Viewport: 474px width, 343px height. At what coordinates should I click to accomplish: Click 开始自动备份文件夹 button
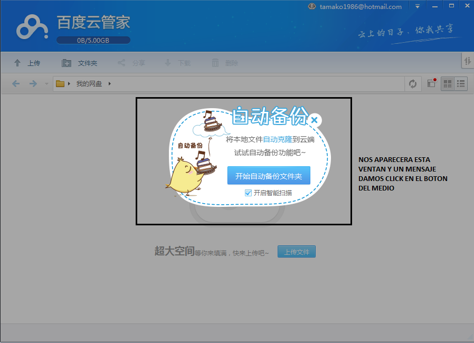[269, 176]
